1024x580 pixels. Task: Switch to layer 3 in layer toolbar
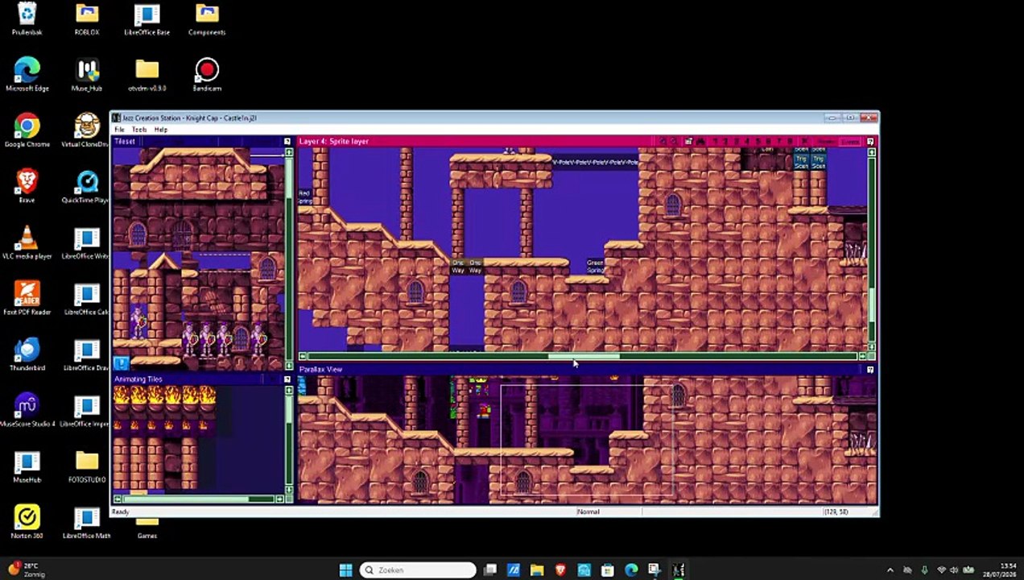coord(737,141)
